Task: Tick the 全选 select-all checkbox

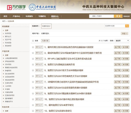Action: [x=33, y=41]
